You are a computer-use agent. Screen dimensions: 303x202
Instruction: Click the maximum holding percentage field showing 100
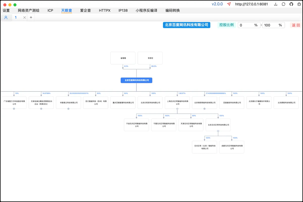(x=273, y=25)
